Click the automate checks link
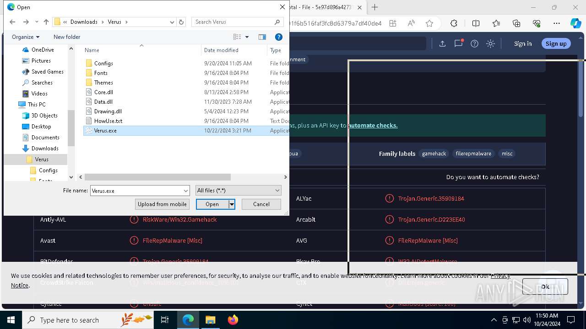 coord(373,125)
